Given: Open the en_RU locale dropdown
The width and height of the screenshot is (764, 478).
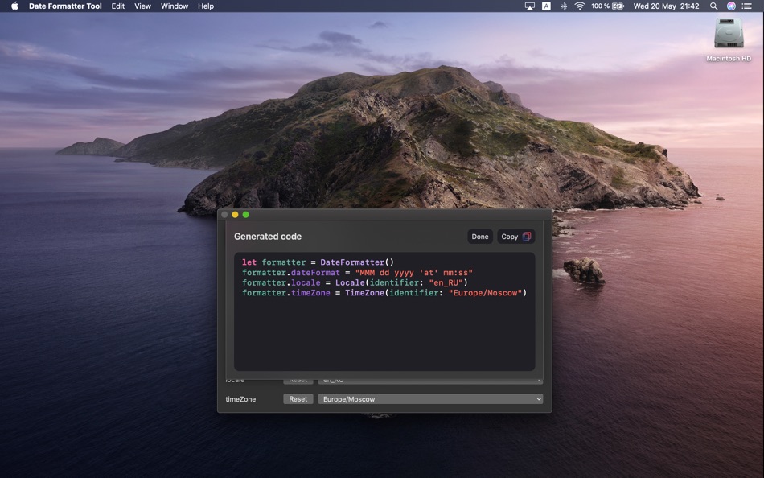Looking at the screenshot, I should pyautogui.click(x=430, y=379).
